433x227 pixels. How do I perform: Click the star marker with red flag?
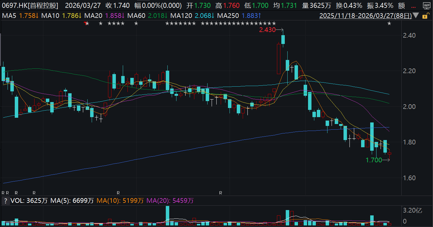86,24
